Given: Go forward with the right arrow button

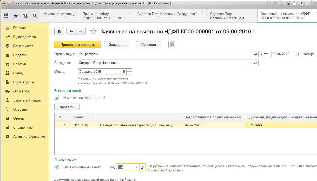Looking at the screenshot, I should 81,31.
